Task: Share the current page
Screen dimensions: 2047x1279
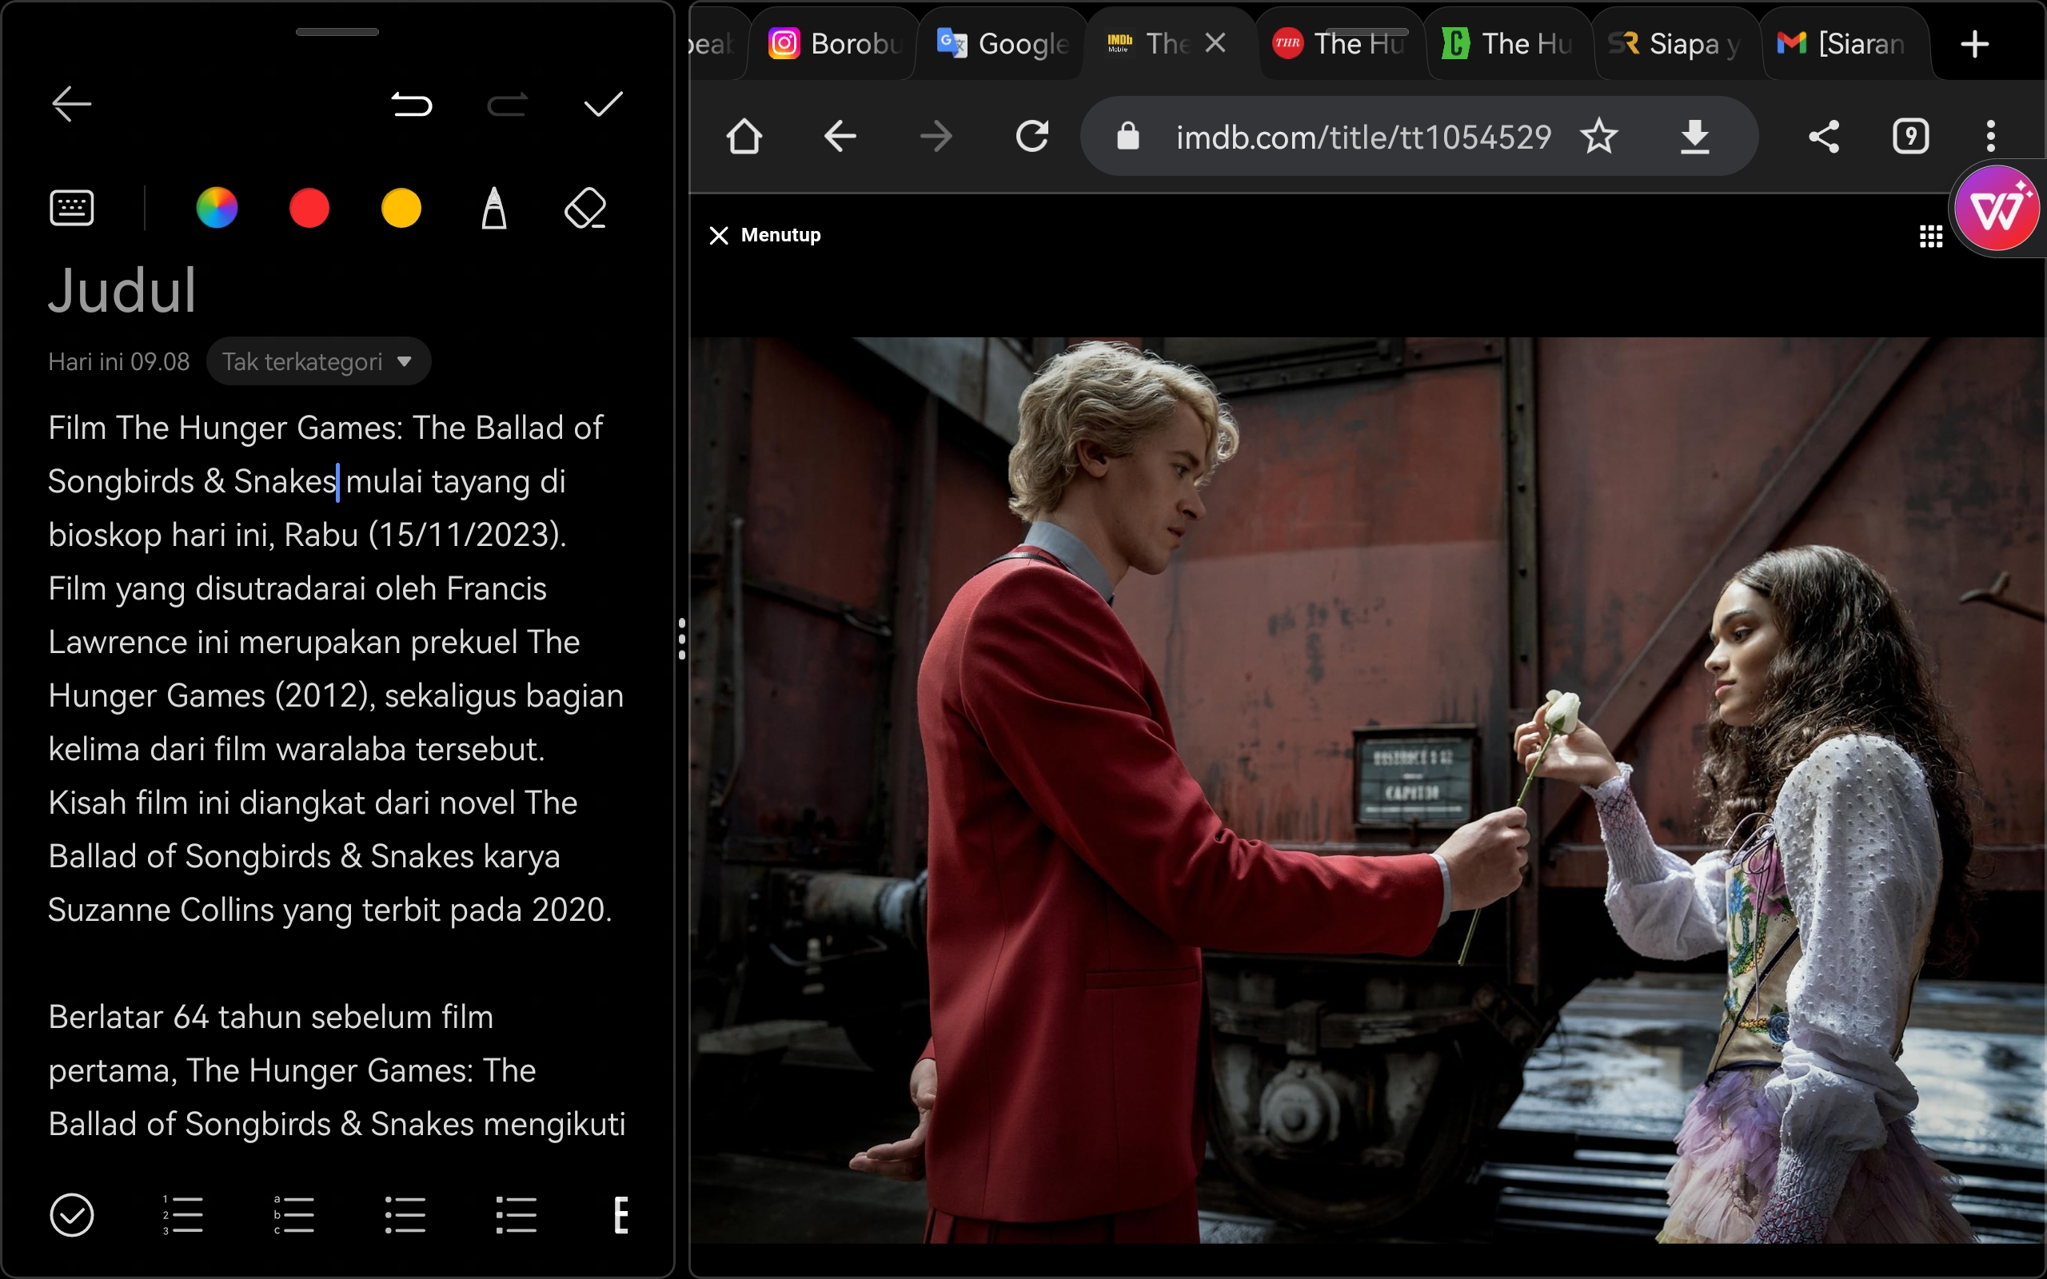Action: coord(1824,136)
